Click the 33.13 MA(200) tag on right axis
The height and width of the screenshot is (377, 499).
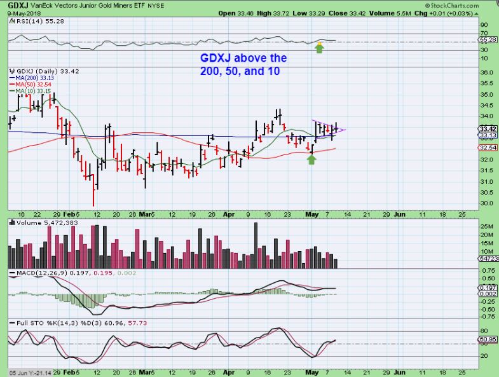coord(488,135)
